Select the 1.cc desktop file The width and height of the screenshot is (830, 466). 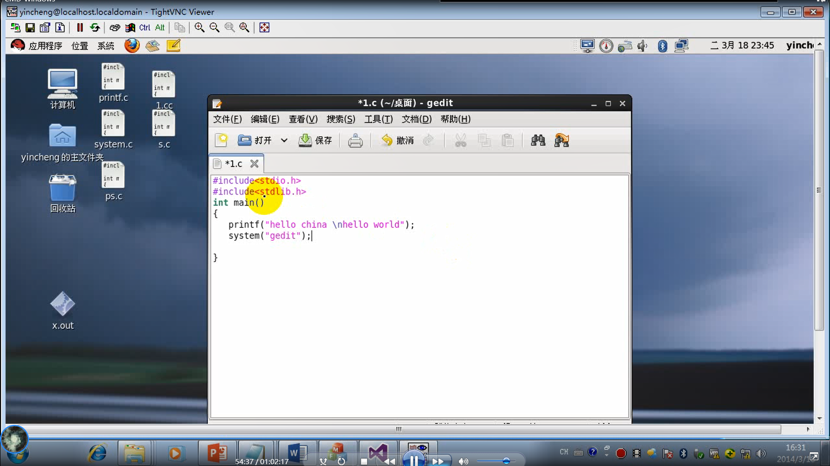164,90
